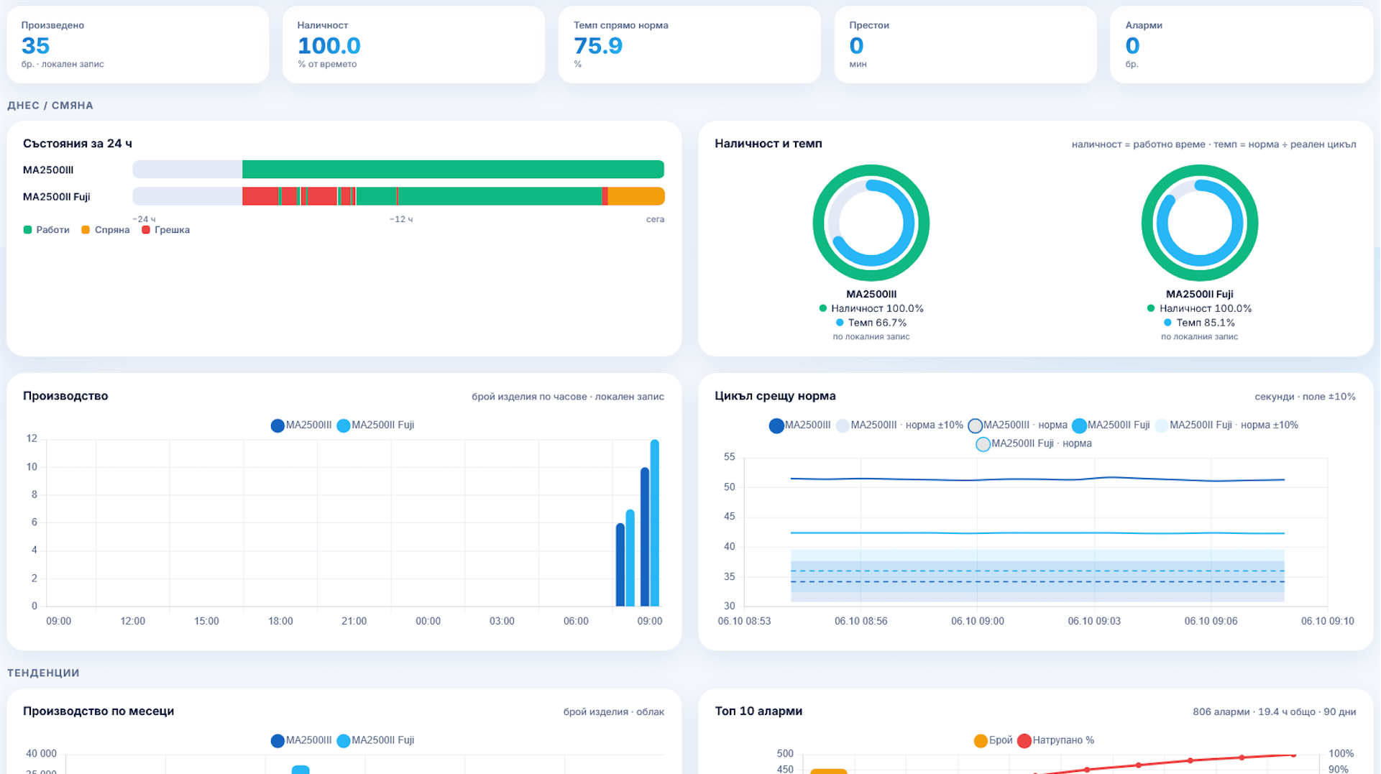Click the '806 аларми · 19.4 ч общо · 90 дни' text
This screenshot has width=1381, height=774.
coord(1275,711)
